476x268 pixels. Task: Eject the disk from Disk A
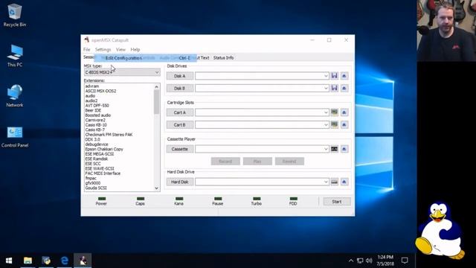coord(344,76)
